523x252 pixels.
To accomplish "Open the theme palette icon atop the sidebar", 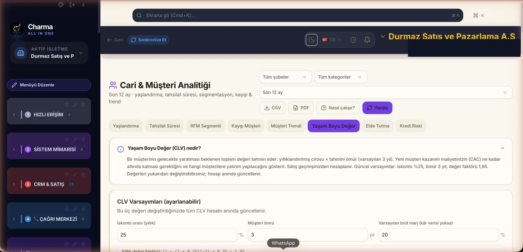I will (61, 5).
